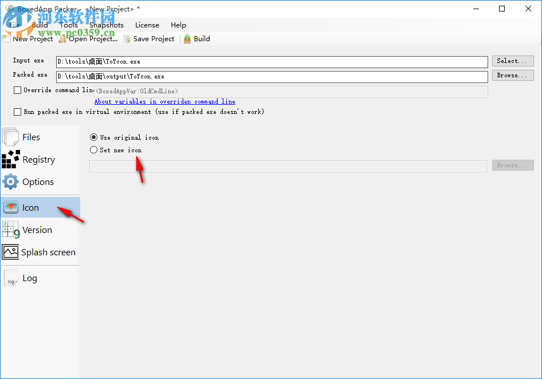Select the Use original icon option

pos(93,137)
